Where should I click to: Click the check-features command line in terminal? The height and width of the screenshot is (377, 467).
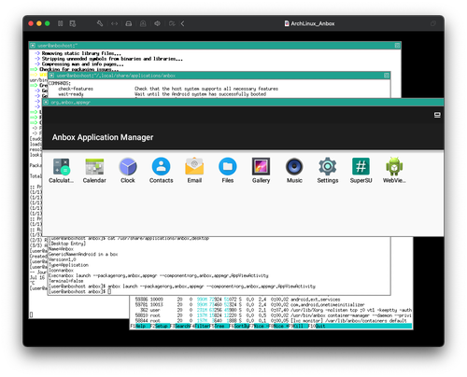168,89
